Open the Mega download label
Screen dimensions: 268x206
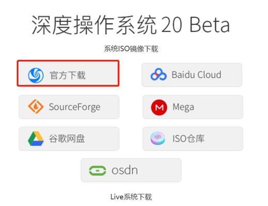(x=183, y=108)
